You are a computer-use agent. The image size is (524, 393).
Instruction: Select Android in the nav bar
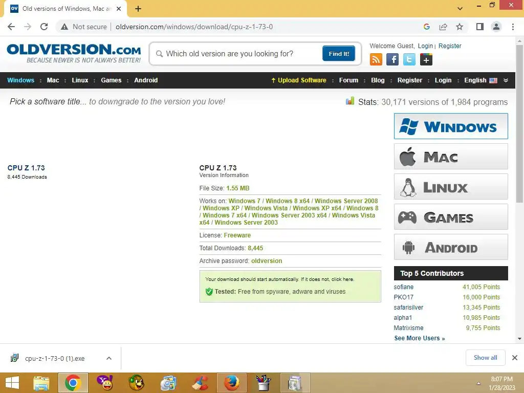[146, 80]
